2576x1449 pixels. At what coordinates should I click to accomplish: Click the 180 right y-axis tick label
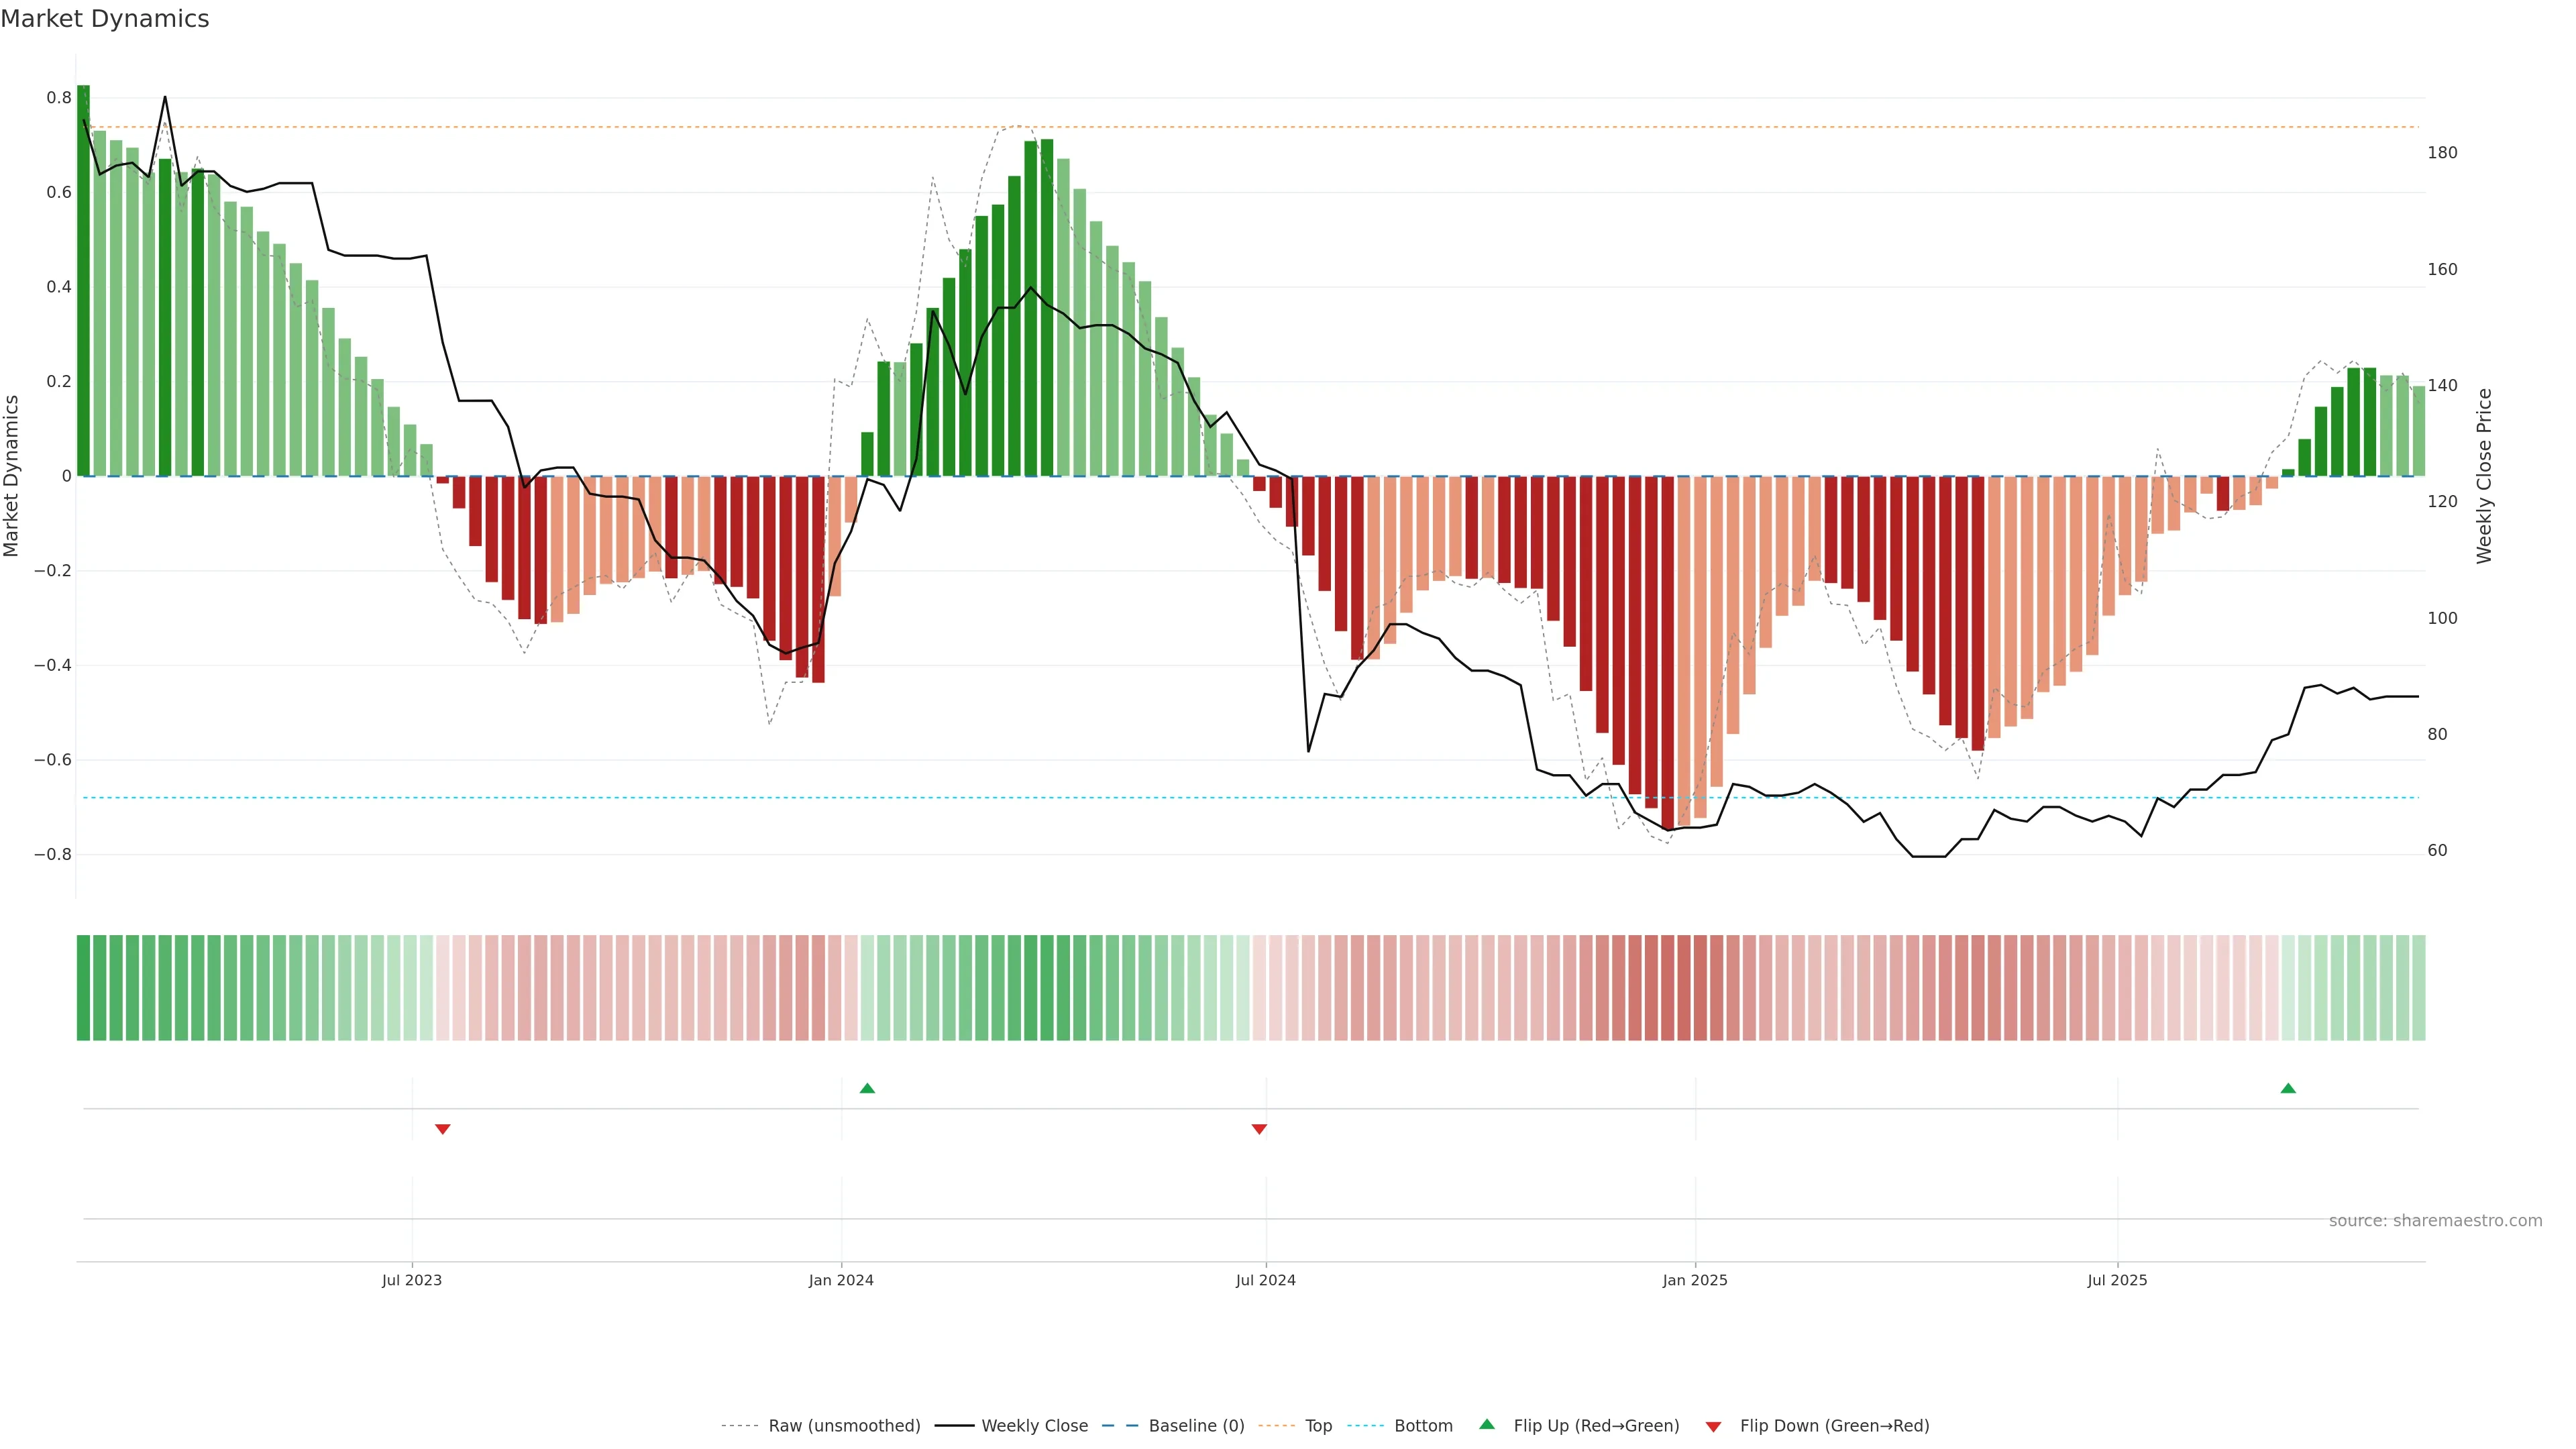click(2442, 153)
